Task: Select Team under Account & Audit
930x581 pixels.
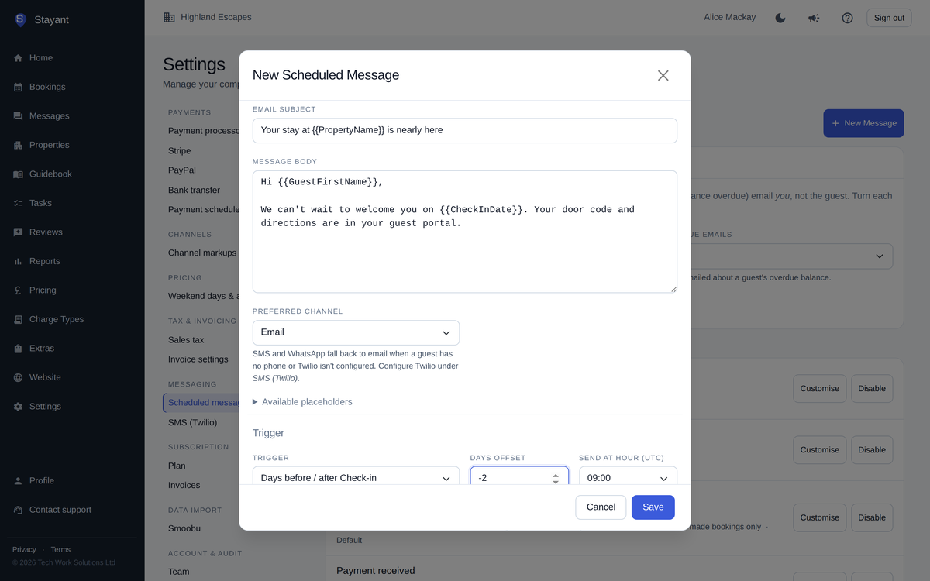Action: pyautogui.click(x=179, y=572)
